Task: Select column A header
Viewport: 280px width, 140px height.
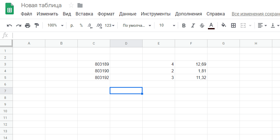Action: [x=29, y=43]
